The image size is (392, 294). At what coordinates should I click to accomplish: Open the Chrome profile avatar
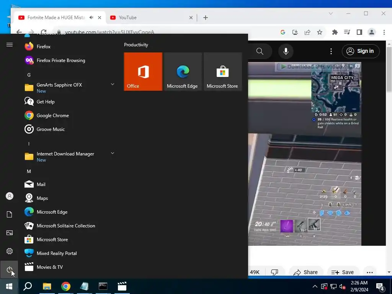371,32
